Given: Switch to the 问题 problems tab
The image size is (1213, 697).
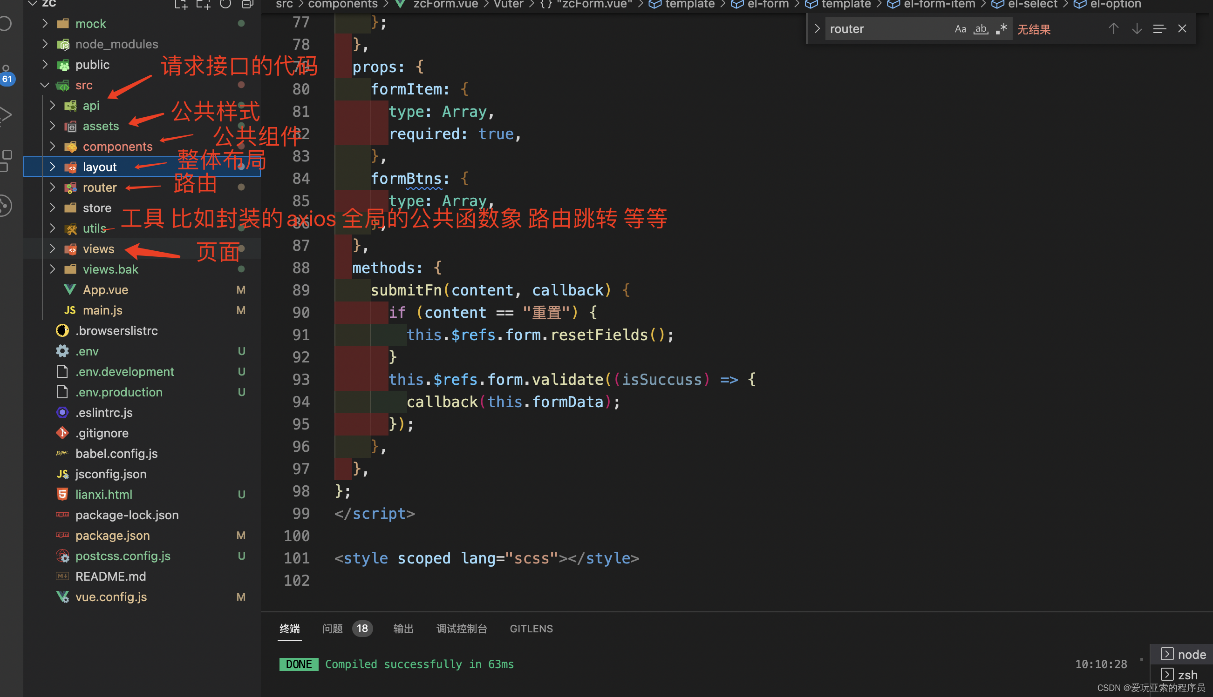Looking at the screenshot, I should (x=333, y=629).
